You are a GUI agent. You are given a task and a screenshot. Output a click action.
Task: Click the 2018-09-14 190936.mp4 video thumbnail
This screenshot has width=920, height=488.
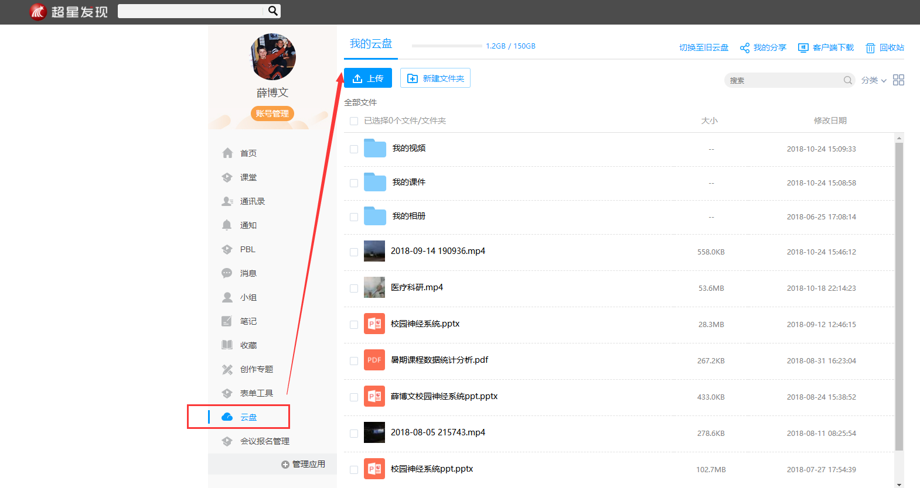click(374, 251)
